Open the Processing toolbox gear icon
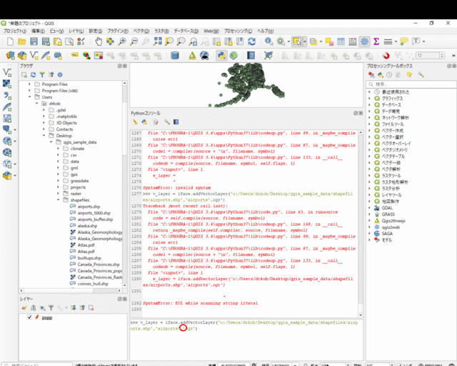Screen dimensions: 457x366 click(x=364, y=41)
